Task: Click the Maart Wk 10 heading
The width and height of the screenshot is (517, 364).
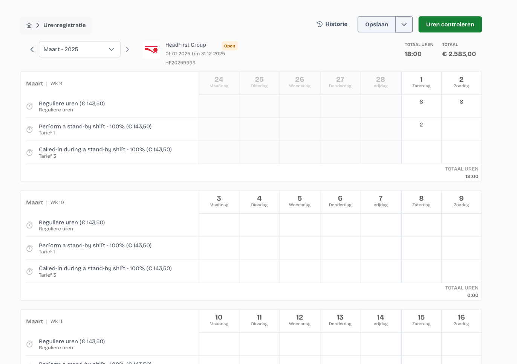Action: [45, 203]
